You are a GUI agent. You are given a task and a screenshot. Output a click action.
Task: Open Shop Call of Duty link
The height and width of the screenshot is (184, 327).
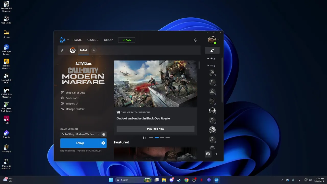[73, 93]
